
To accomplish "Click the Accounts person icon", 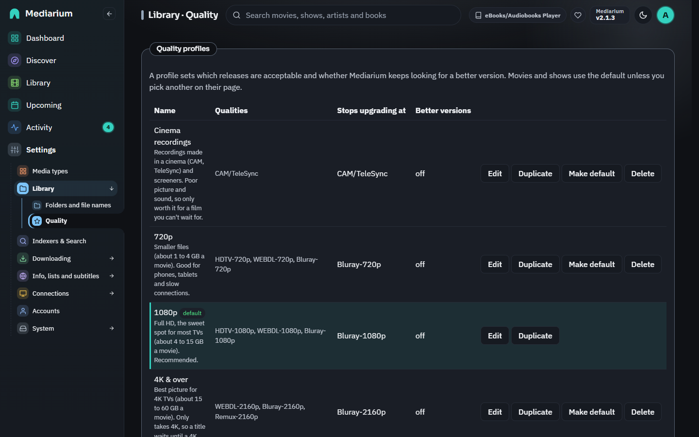I will [23, 311].
